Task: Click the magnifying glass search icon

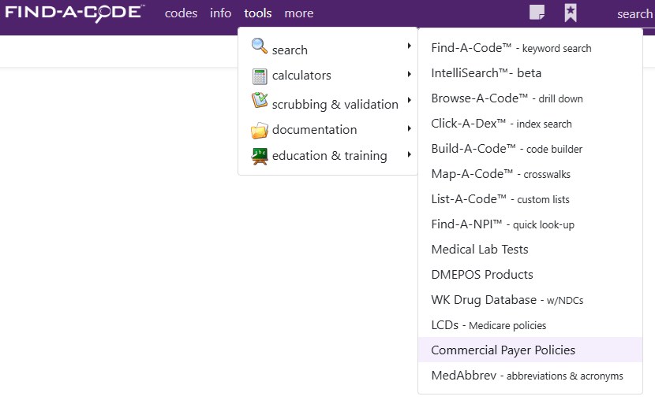Action: coord(259,46)
